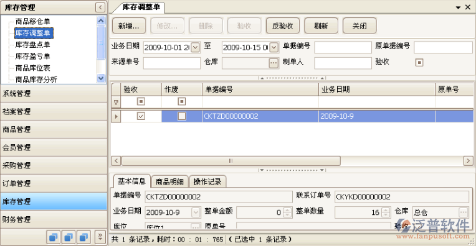Switch to the 操作记录 tab
The image size is (476, 246).
click(x=207, y=181)
